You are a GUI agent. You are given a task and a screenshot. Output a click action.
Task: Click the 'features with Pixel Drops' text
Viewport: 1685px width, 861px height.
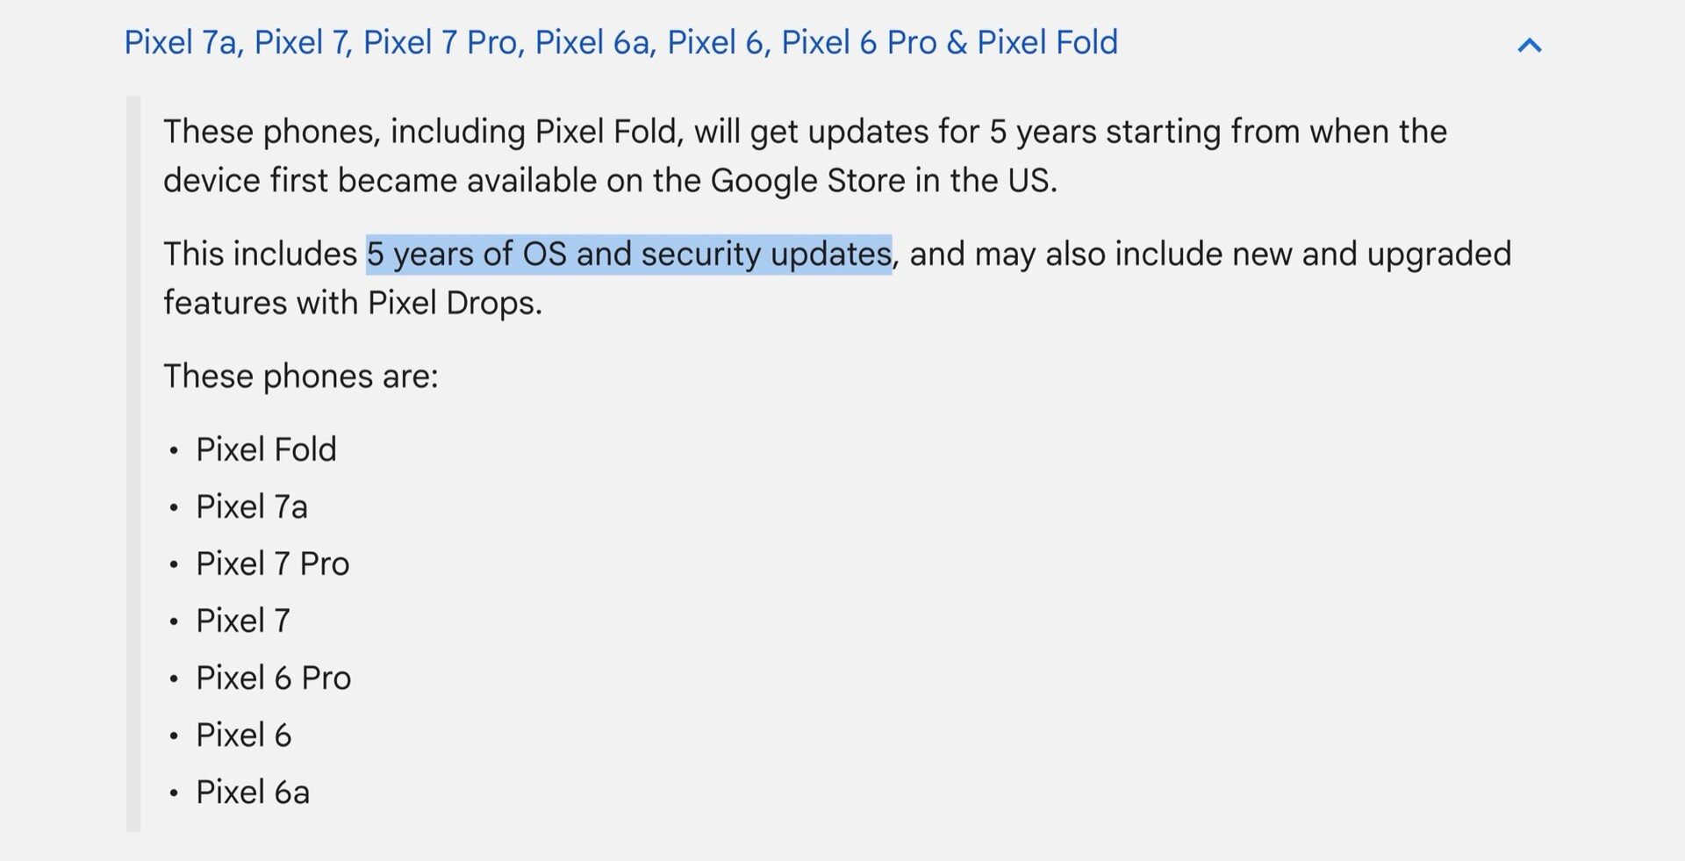tap(353, 303)
